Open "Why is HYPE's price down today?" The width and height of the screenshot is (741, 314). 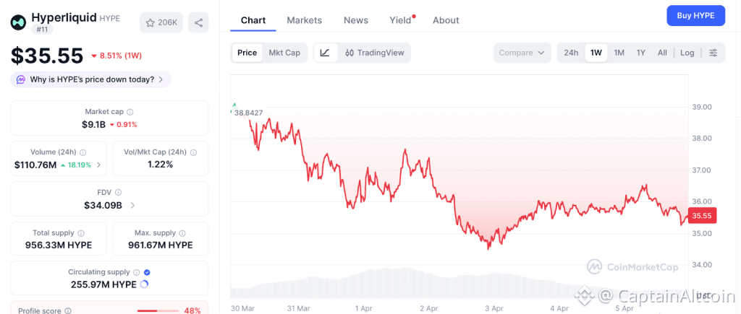pos(91,79)
